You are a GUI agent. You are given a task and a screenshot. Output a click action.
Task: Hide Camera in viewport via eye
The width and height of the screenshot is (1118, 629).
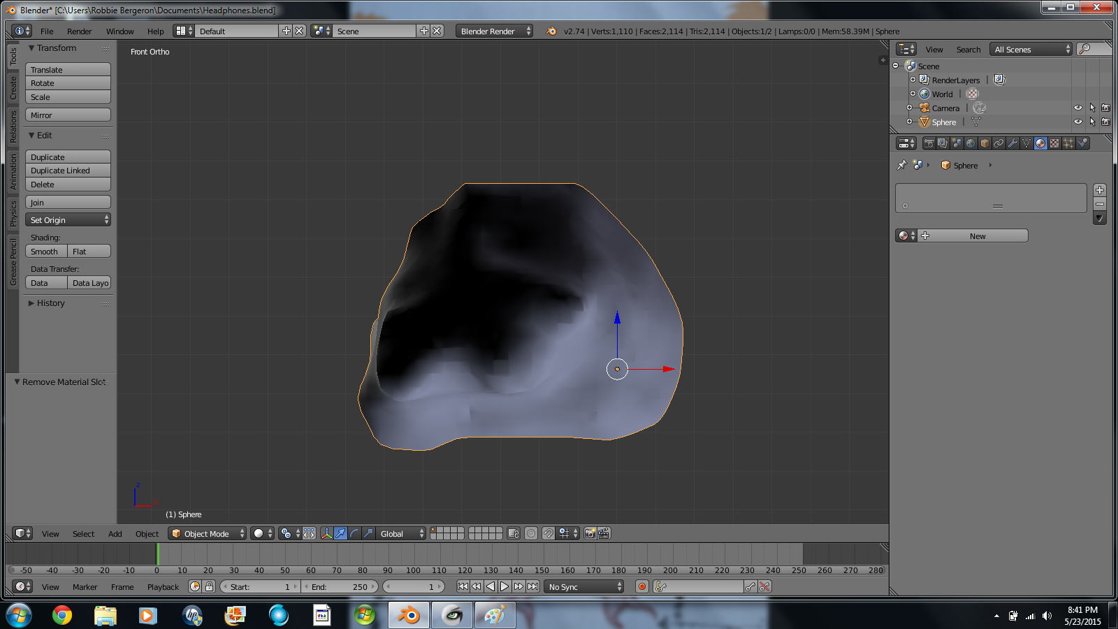coord(1077,108)
